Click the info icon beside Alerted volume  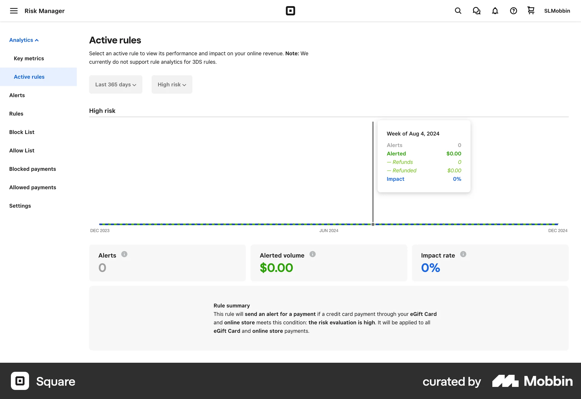313,254
